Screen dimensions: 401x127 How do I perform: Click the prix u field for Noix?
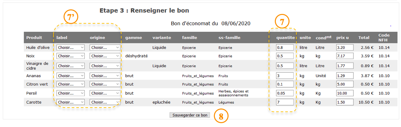(345, 56)
